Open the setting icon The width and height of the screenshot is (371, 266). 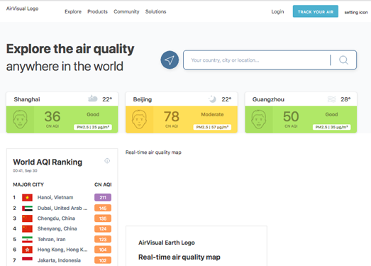coord(356,12)
